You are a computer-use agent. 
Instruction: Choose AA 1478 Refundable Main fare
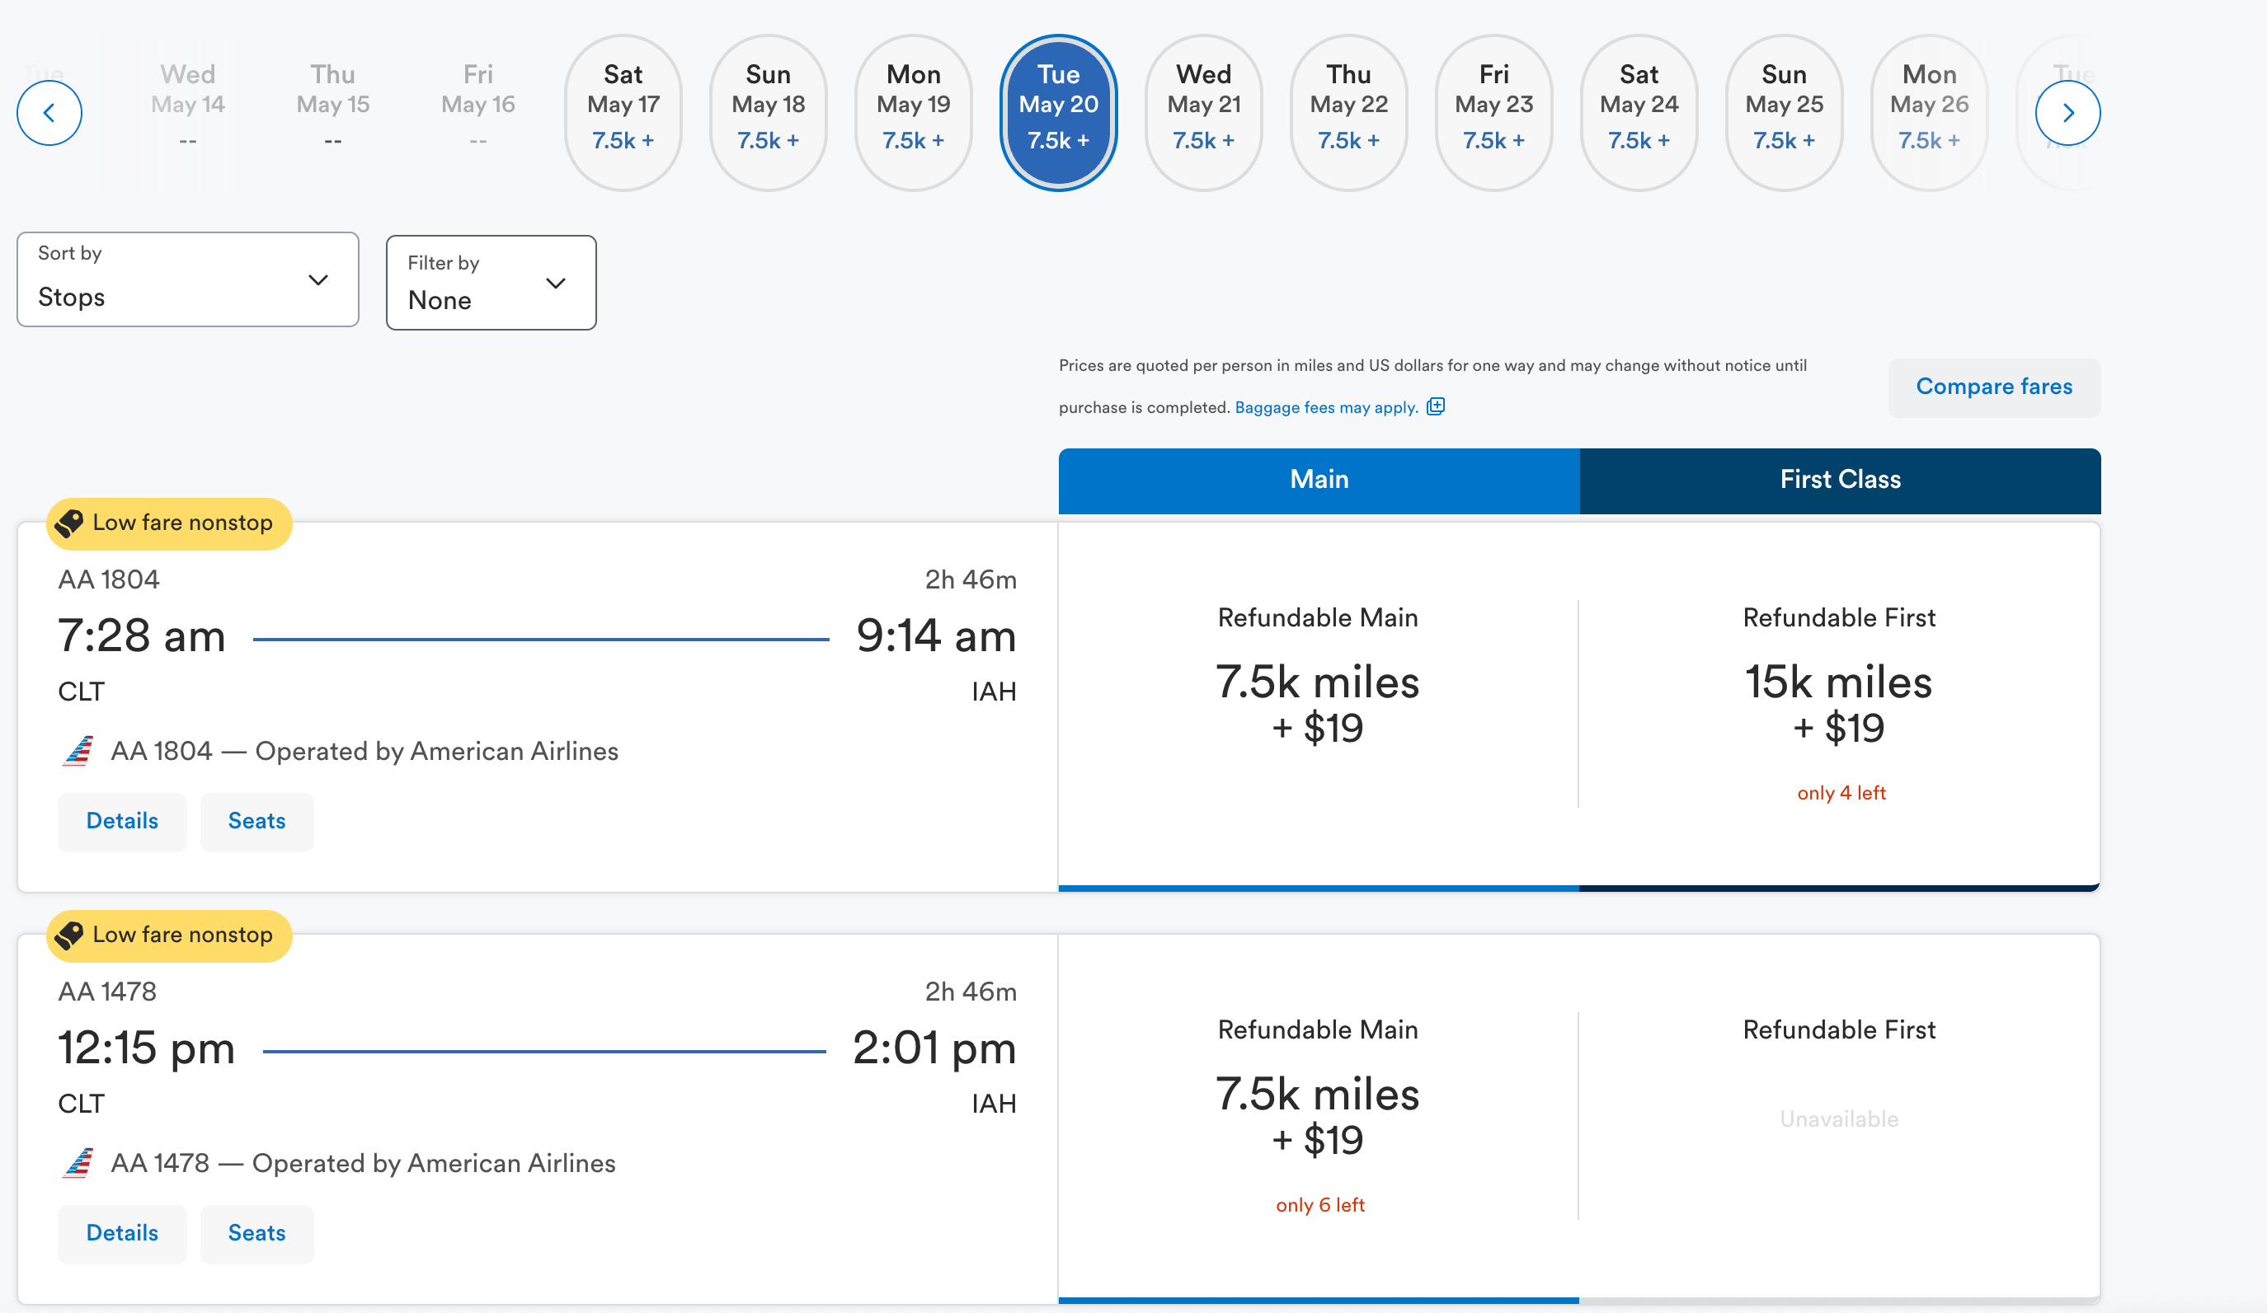tap(1317, 1116)
